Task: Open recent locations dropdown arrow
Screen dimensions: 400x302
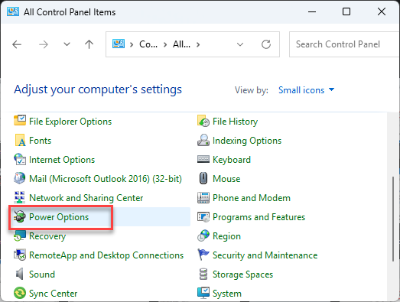Action: point(67,44)
